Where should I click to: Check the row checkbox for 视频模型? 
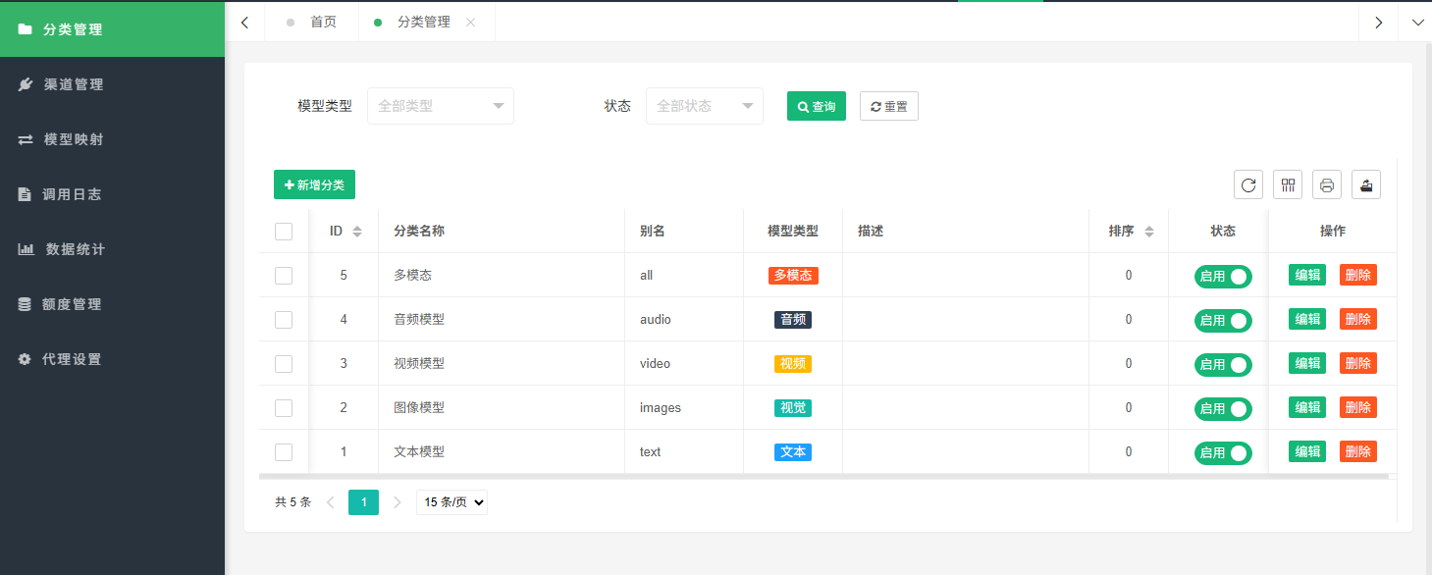[x=284, y=364]
